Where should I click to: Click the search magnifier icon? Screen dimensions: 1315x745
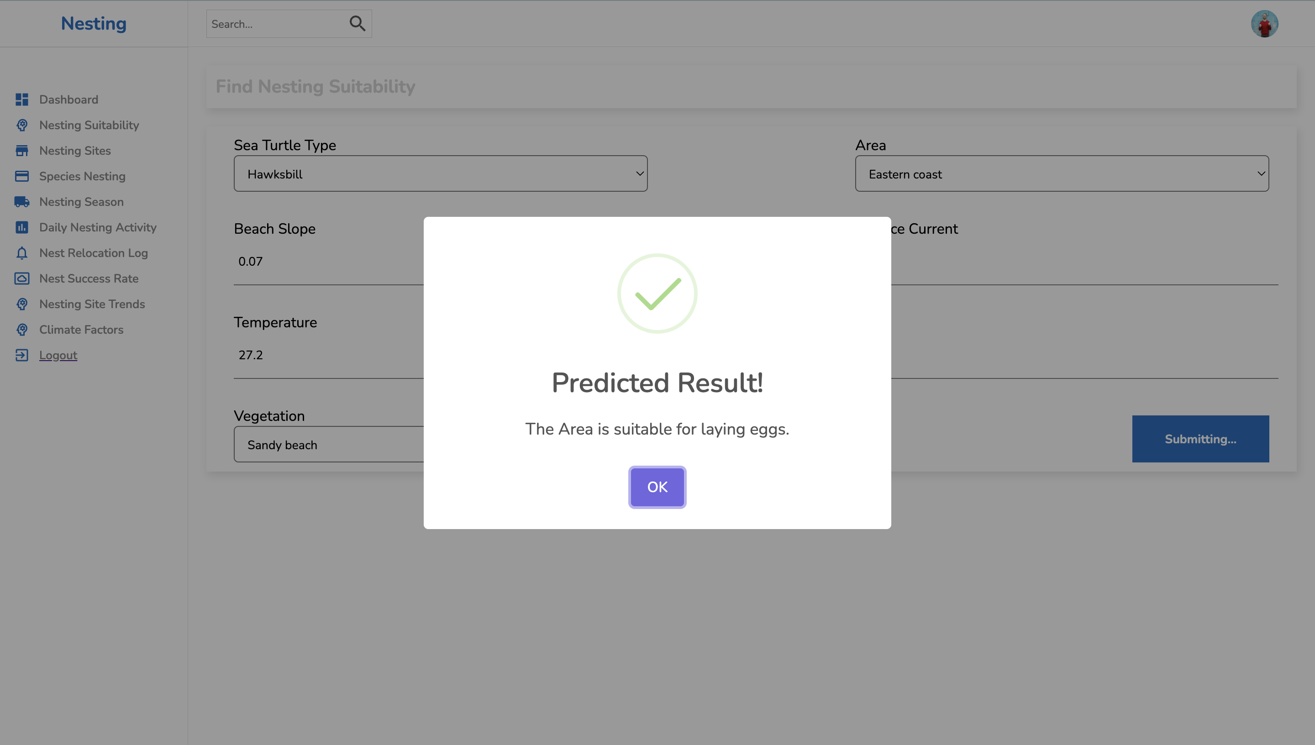click(357, 23)
